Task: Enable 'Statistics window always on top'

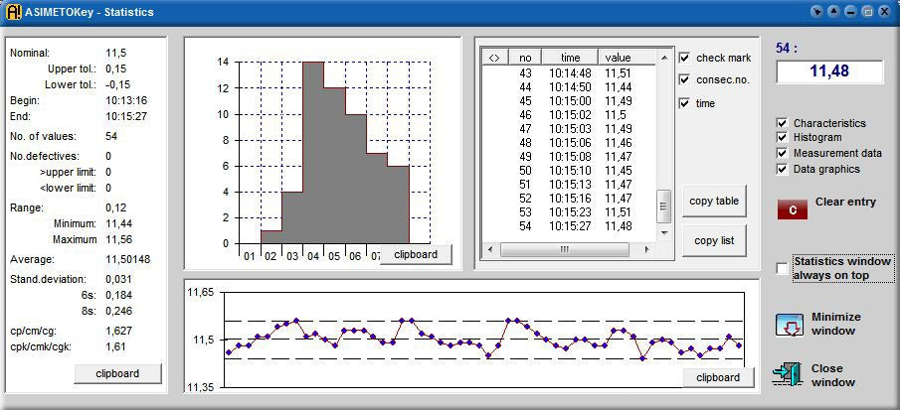Action: [782, 268]
